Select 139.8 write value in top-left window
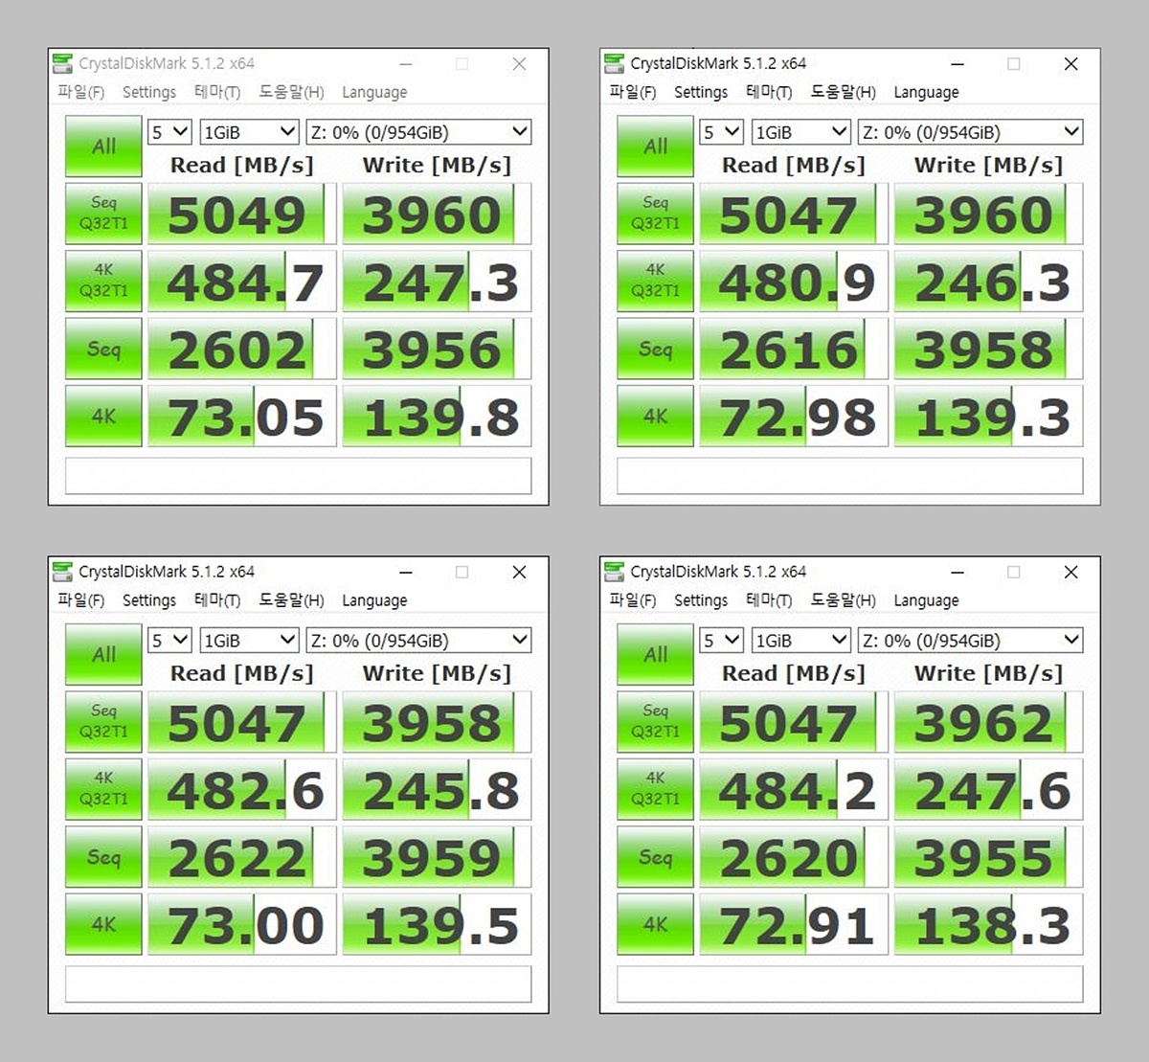 437,416
